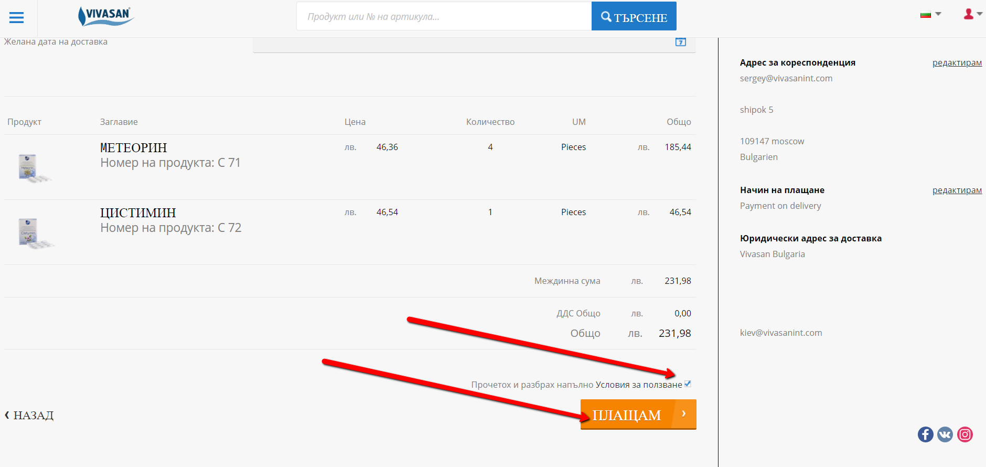
Task: Open the delivery date calendar icon
Action: [680, 42]
